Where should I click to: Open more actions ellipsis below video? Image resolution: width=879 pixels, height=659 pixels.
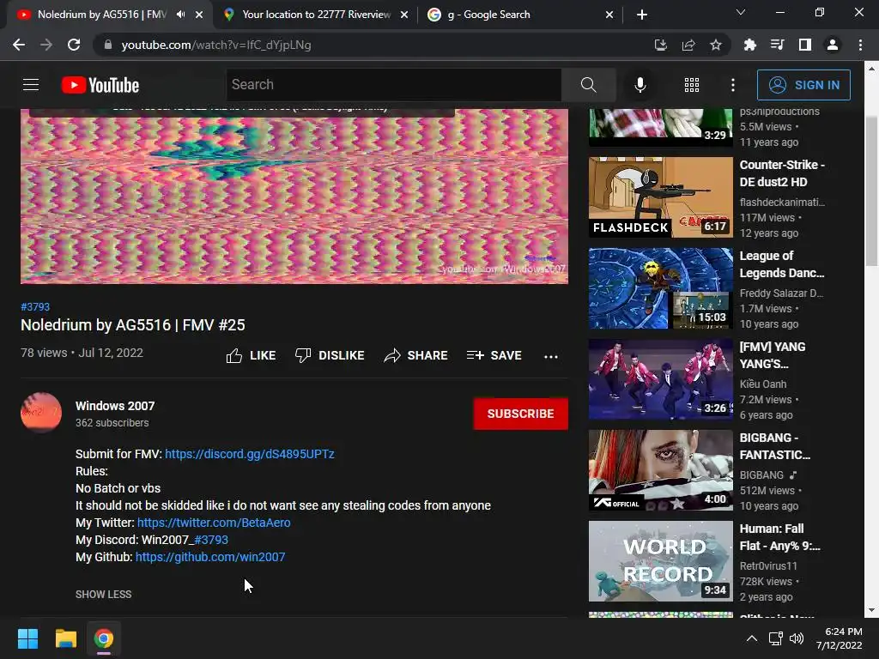(551, 356)
